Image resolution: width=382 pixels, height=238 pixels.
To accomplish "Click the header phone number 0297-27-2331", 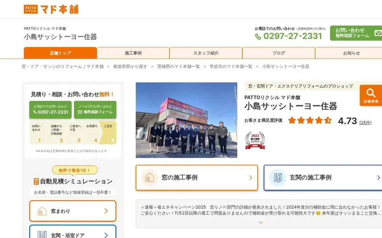I will 293,36.
